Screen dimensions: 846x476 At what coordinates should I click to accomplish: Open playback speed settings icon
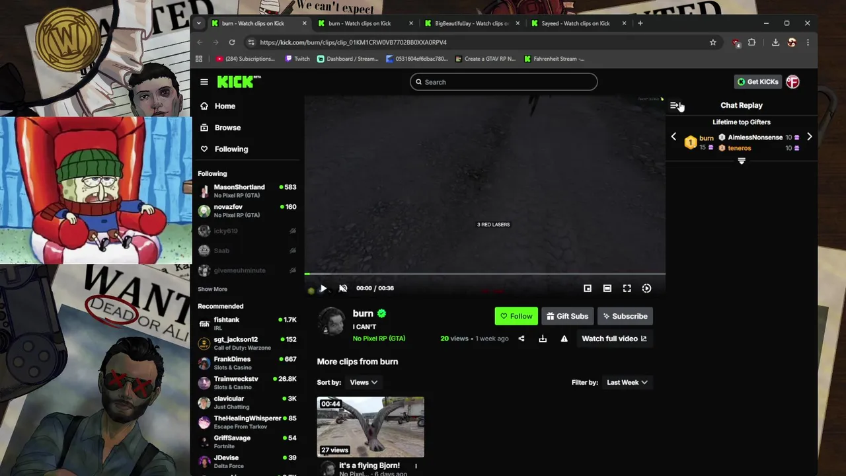tap(646, 288)
